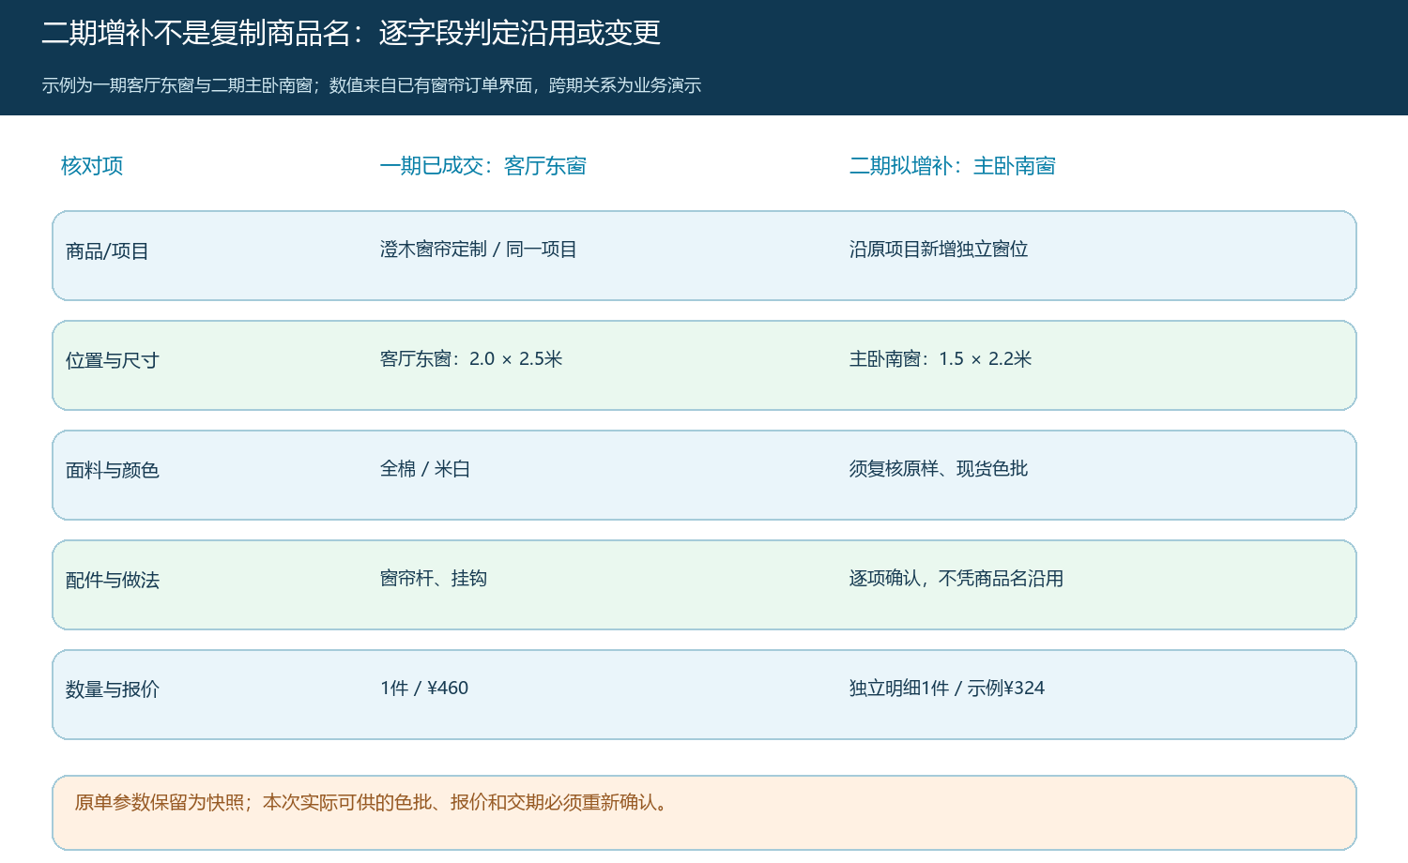
Task: Click the 须复核原样、现货色批 cell
Action: (939, 469)
